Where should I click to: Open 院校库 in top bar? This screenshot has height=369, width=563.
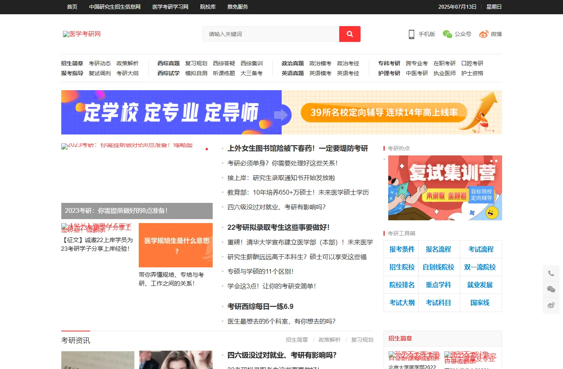[208, 7]
